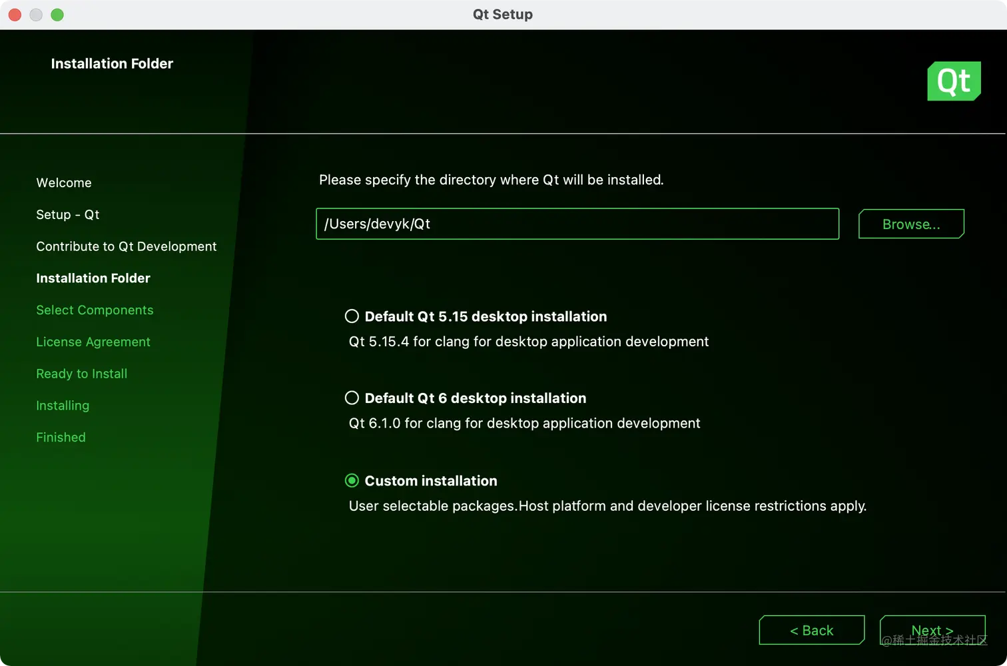Click the 'Please specify the directory' instruction
Screen dimensions: 1007x666
pos(492,180)
